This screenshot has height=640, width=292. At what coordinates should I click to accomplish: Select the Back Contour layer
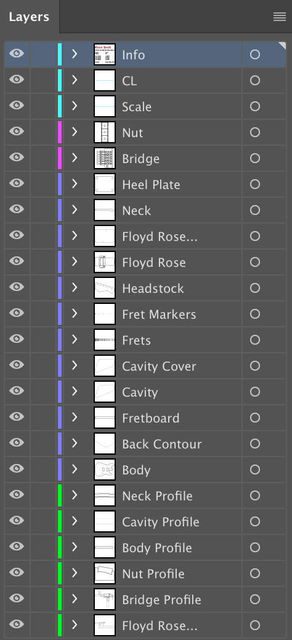145,444
